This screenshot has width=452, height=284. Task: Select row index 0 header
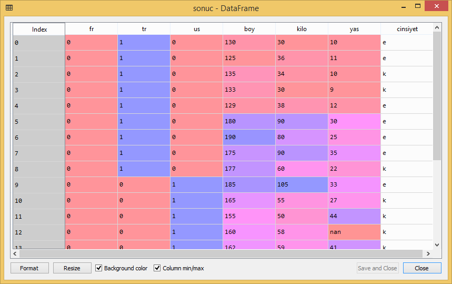[x=39, y=43]
